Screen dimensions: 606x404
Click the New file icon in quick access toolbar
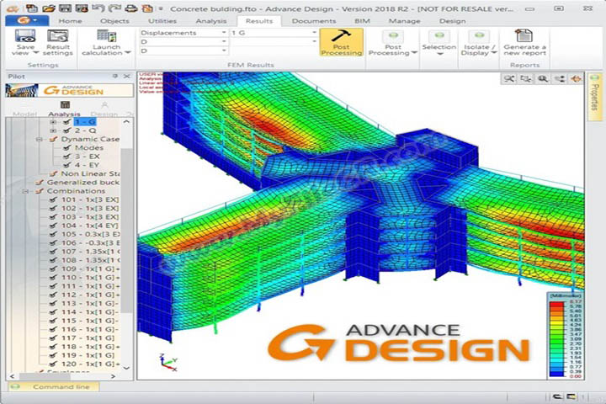(x=31, y=8)
